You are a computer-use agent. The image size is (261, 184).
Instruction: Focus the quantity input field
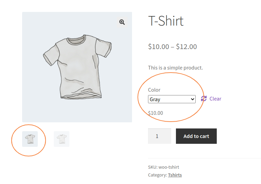point(160,136)
